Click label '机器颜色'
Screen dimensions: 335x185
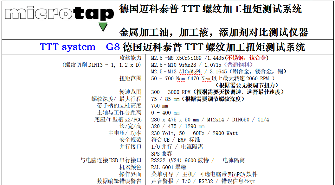coord(130,167)
